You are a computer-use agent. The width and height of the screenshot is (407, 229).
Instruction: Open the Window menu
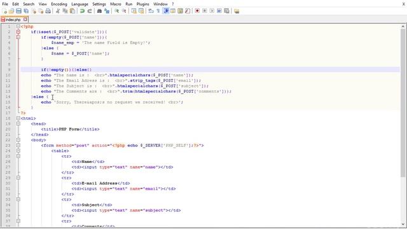click(160, 4)
